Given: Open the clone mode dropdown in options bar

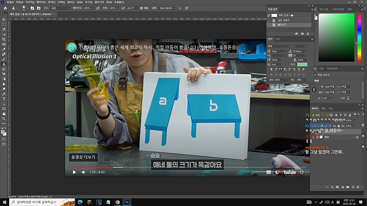Looking at the screenshot, I should coord(61,8).
